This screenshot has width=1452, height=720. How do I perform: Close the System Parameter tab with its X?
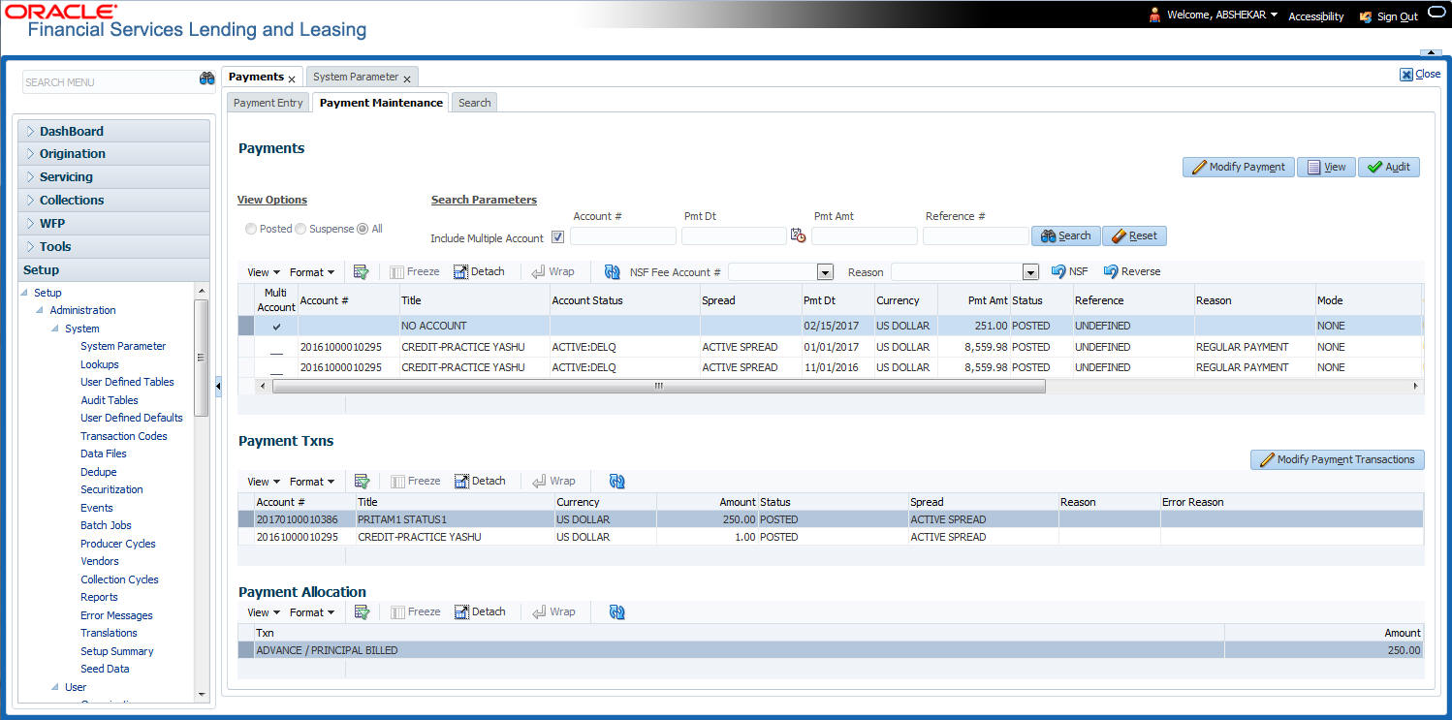407,79
